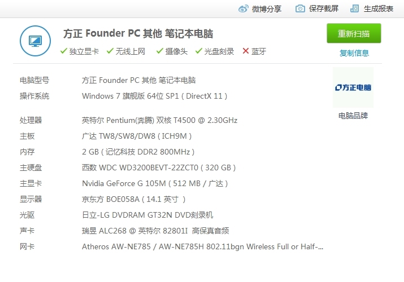Image resolution: width=404 pixels, height=282 pixels.
Task: Click the green checkmark beside 摄像头
Action: [x=160, y=51]
